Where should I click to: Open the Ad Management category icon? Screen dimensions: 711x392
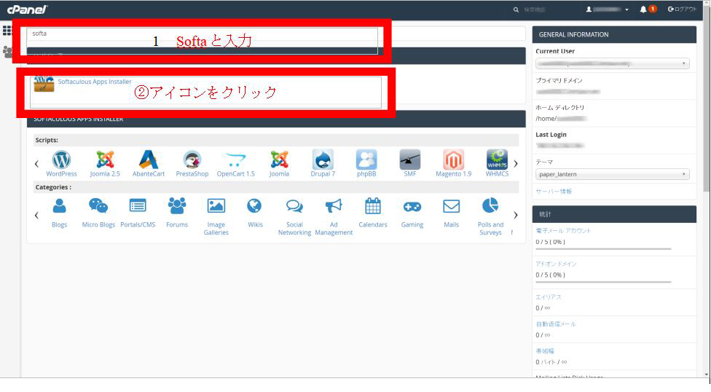pyautogui.click(x=334, y=206)
